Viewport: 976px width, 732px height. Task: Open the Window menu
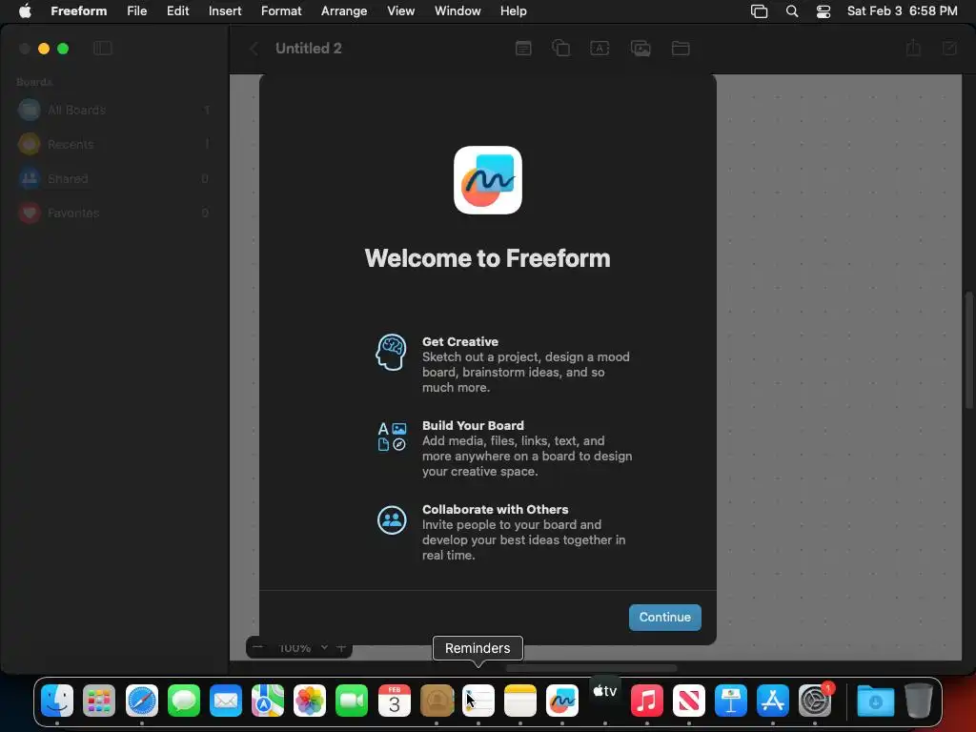pyautogui.click(x=457, y=11)
